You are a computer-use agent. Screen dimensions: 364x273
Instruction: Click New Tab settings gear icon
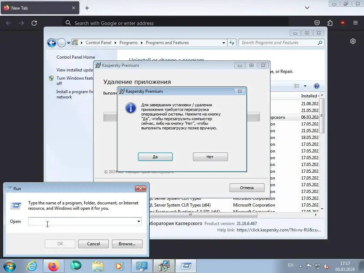pos(353,41)
